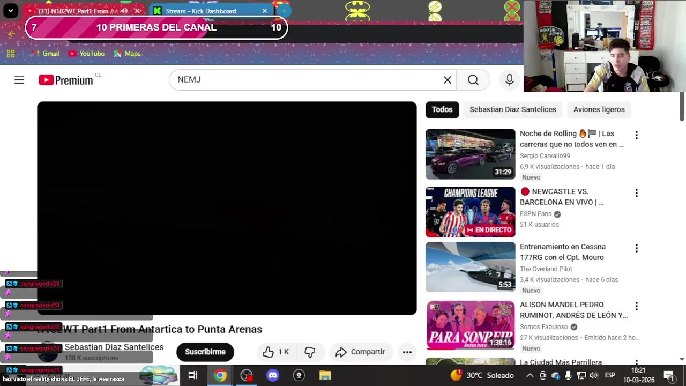Select the Sebastian Diaz Santelices chip

(x=513, y=109)
